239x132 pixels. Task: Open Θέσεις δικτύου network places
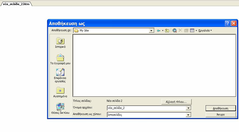[60, 109]
